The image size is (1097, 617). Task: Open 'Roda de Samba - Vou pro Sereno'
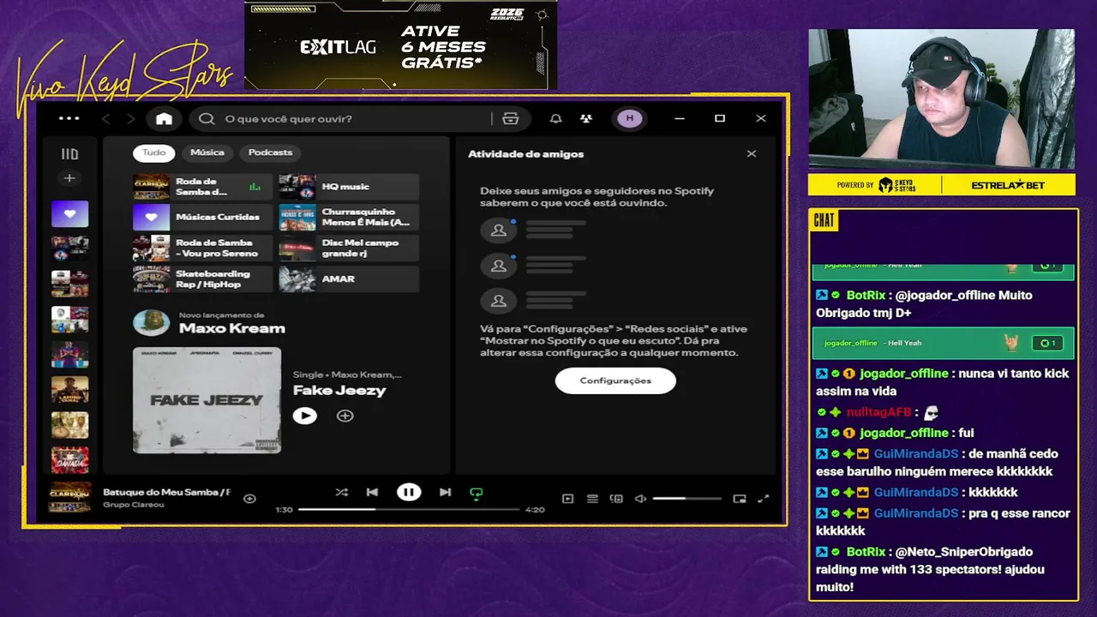[x=202, y=249]
